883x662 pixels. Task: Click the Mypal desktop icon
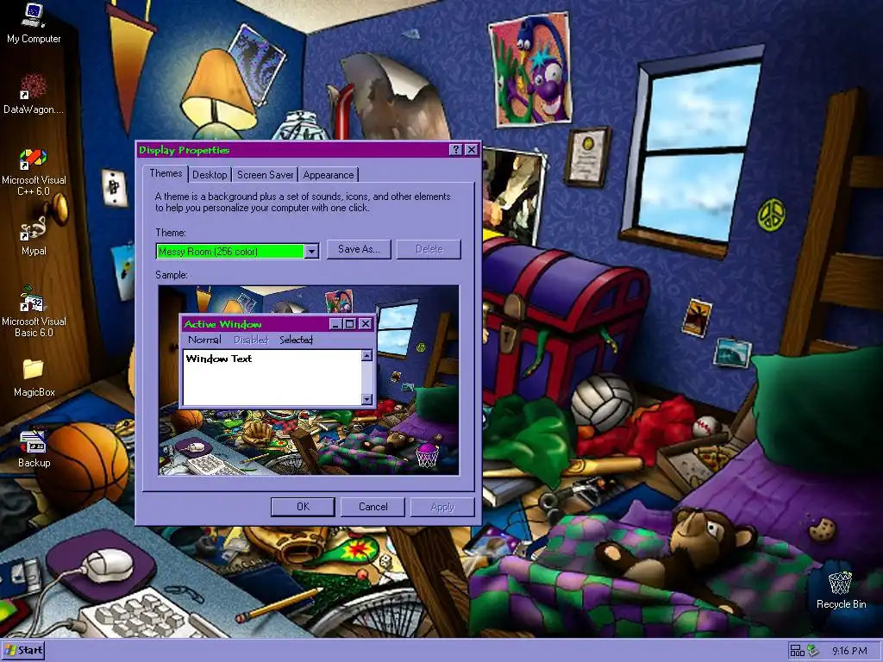tap(34, 236)
